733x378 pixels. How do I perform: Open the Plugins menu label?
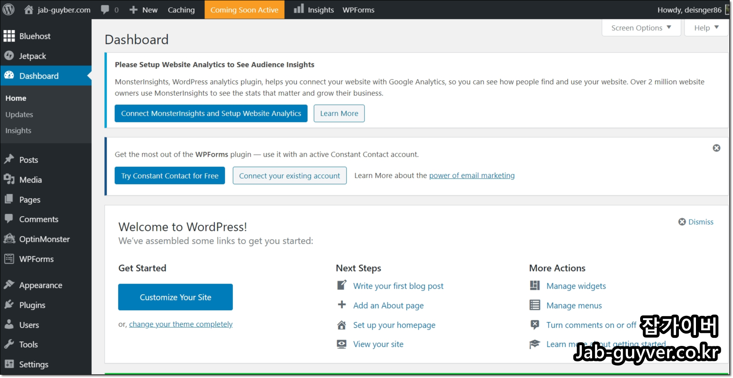click(x=32, y=305)
